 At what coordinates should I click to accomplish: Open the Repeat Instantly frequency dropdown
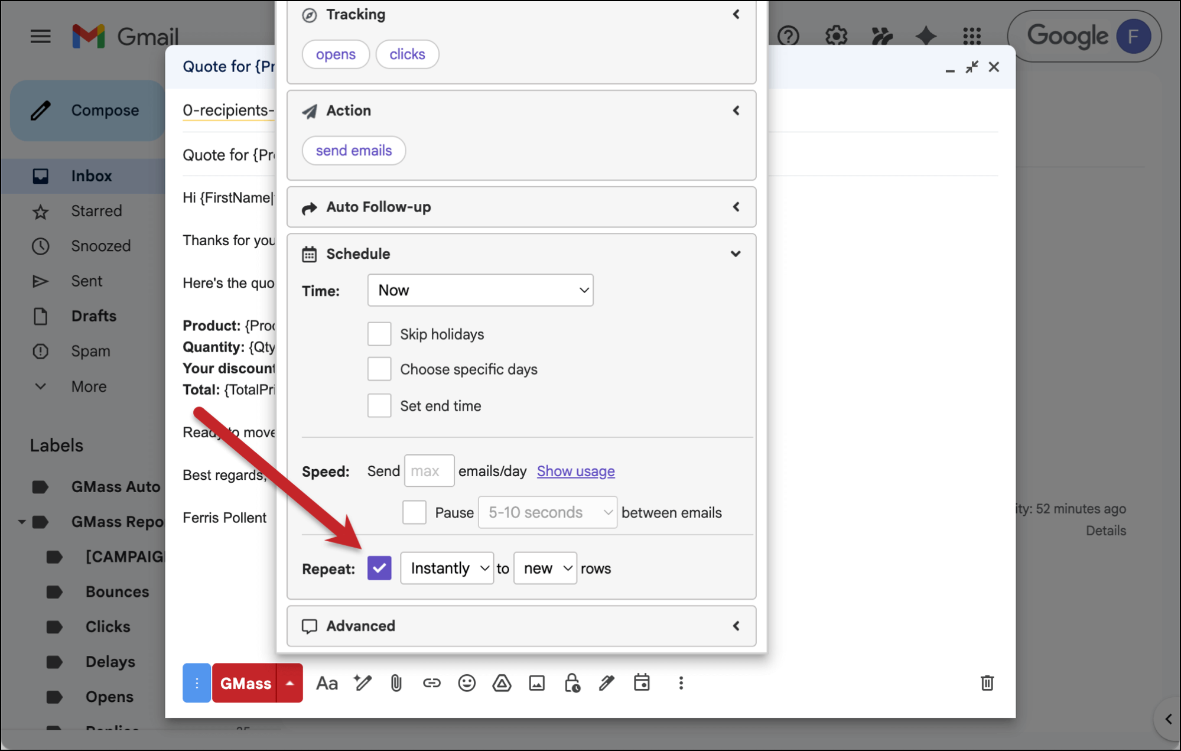447,568
